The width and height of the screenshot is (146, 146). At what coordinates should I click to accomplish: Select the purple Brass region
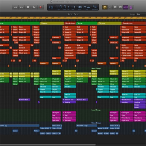(140, 105)
